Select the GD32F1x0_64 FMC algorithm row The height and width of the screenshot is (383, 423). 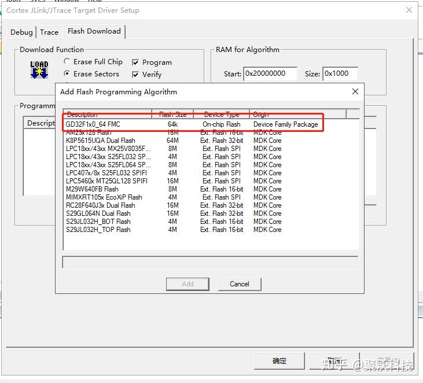tap(211, 124)
